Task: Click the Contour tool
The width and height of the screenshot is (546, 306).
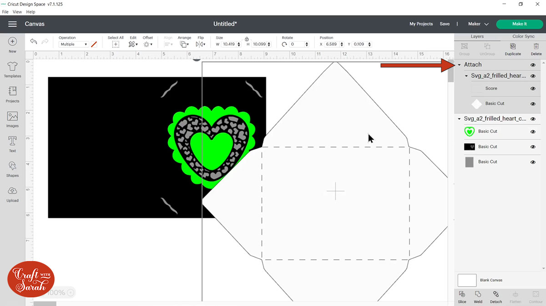Action: coord(536,297)
